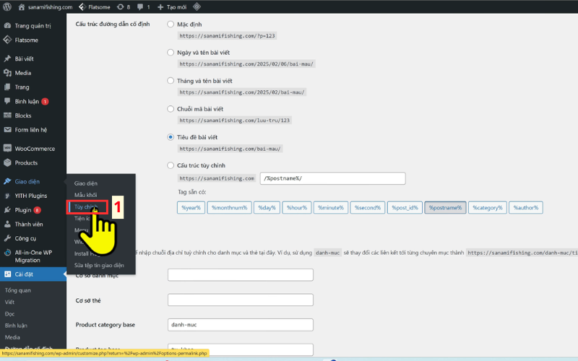Image resolution: width=578 pixels, height=361 pixels.
Task: Insert the %second% tag button
Action: (x=368, y=207)
